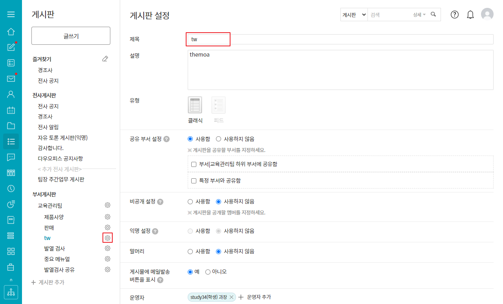Open the Home icon in left sidebar
The width and height of the screenshot is (503, 304).
11,32
